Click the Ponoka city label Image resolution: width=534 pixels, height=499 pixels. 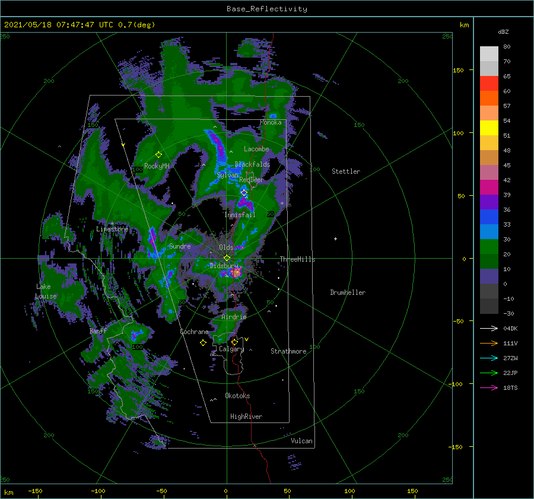[271, 122]
